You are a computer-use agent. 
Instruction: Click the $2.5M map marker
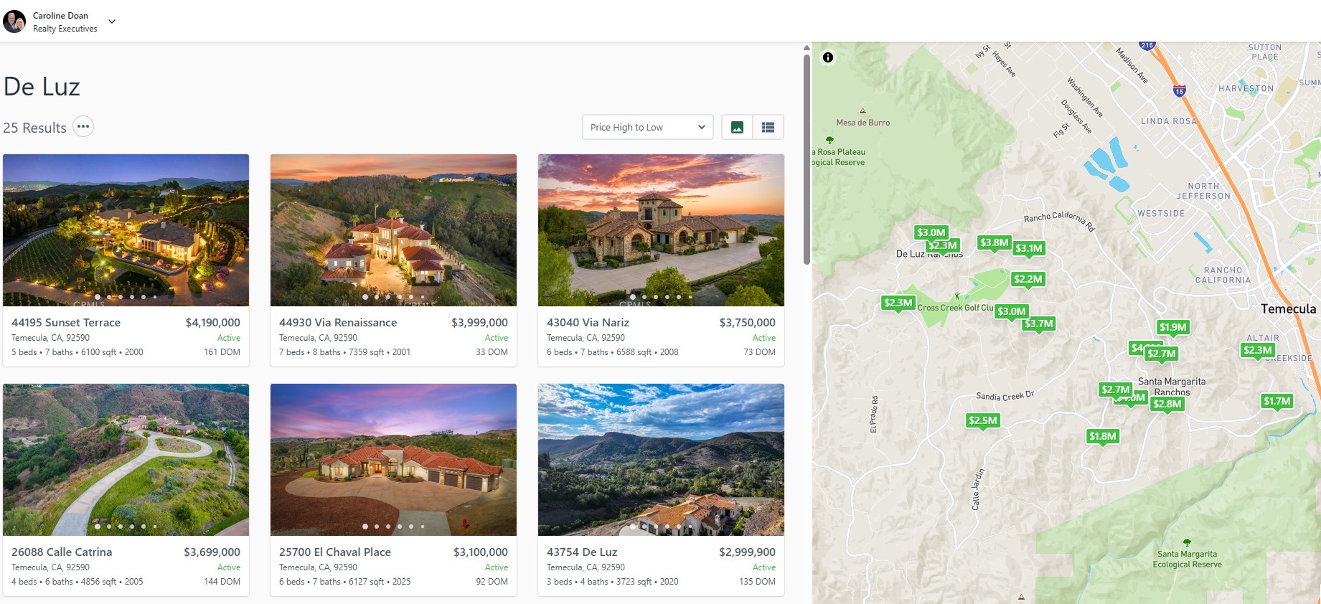(982, 420)
